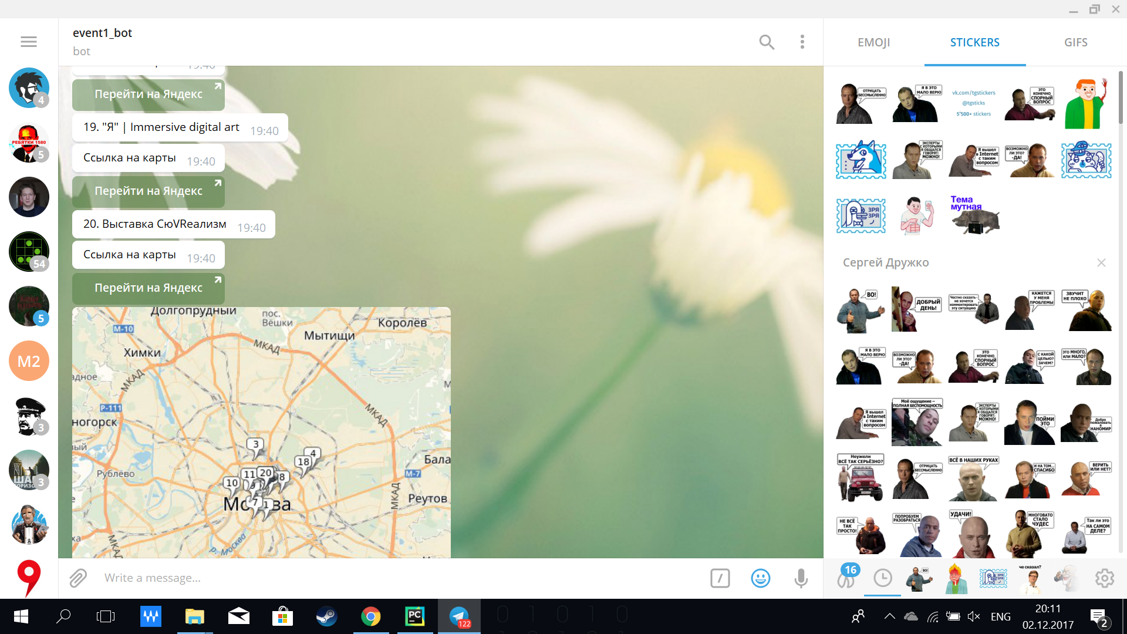Click the attach file paperclip icon
The height and width of the screenshot is (634, 1127).
pyautogui.click(x=78, y=578)
